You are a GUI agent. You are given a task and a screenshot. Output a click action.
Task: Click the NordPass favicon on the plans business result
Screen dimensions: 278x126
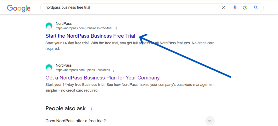(49, 67)
